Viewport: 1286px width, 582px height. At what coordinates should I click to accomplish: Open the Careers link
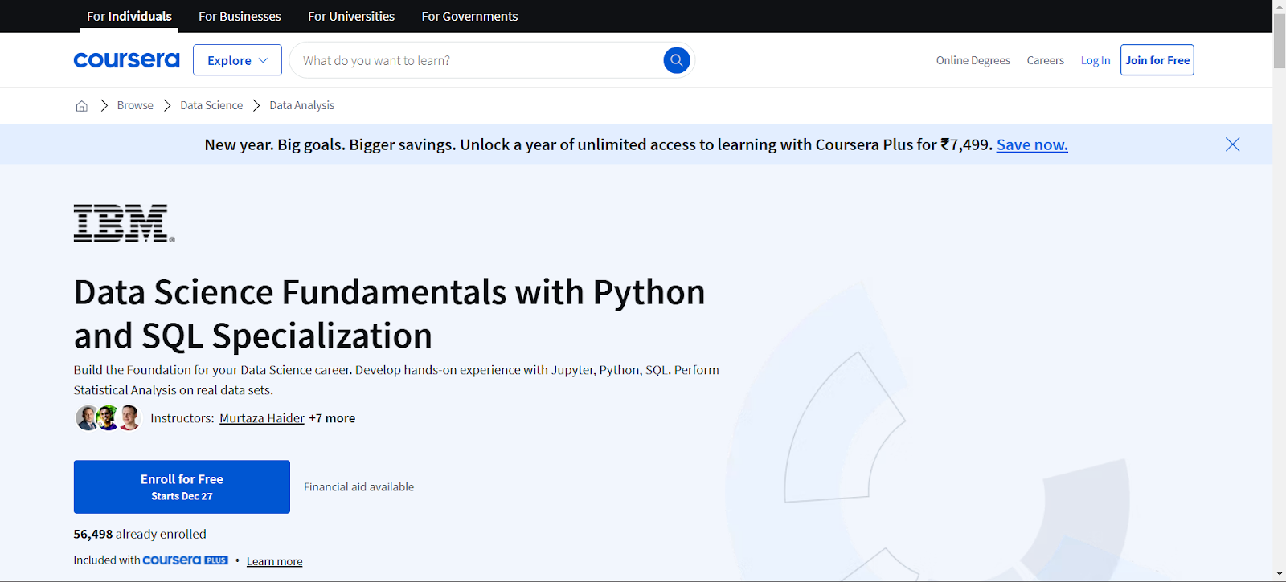1045,60
